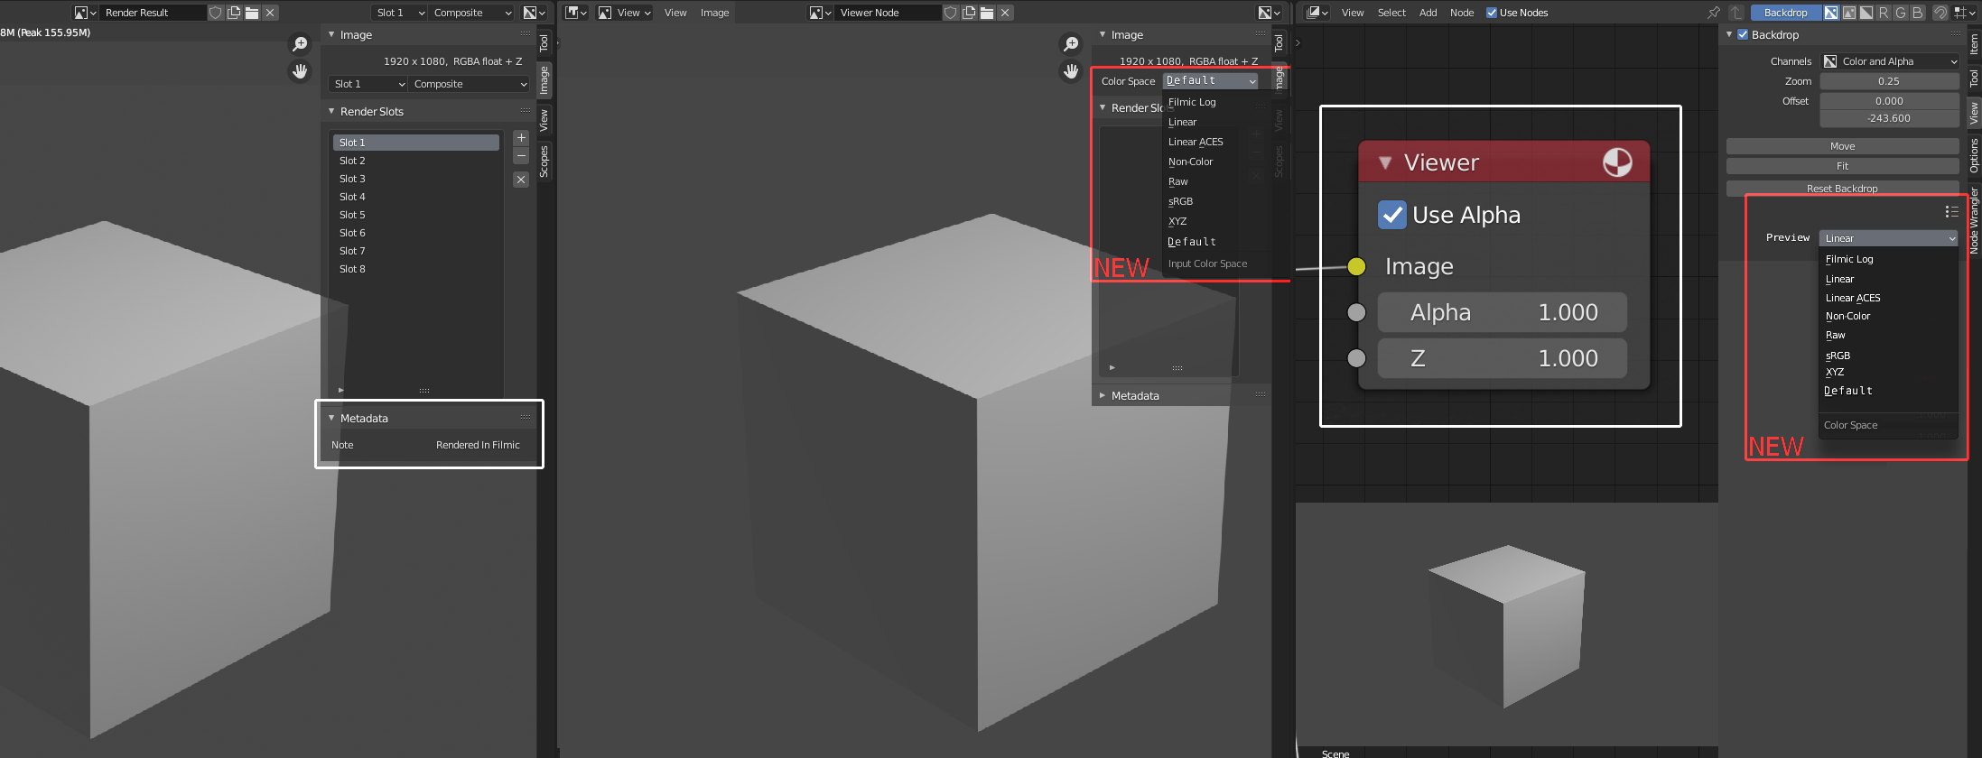Switch to Node Wrangler sidebar tab
The height and width of the screenshot is (758, 1982).
coord(1974,220)
